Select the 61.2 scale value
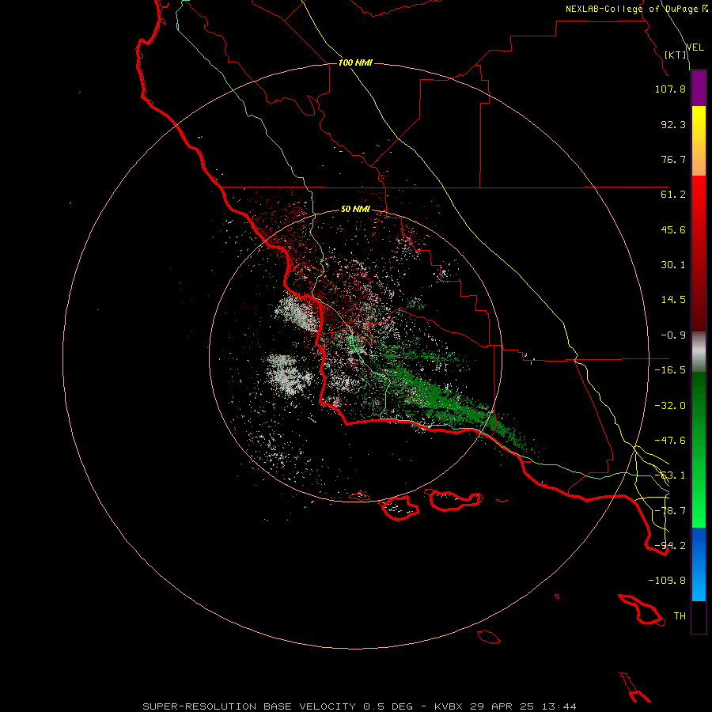Screen dimensions: 712x712 pos(673,195)
